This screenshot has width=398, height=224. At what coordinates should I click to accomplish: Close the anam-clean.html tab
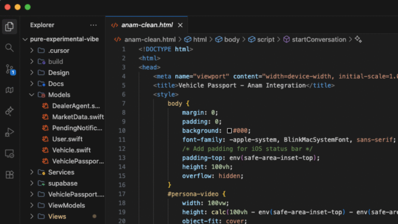pos(180,25)
